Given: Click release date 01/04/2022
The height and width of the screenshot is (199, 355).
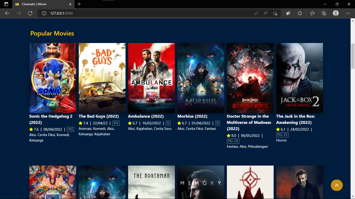Looking at the screenshot, I should [201, 123].
